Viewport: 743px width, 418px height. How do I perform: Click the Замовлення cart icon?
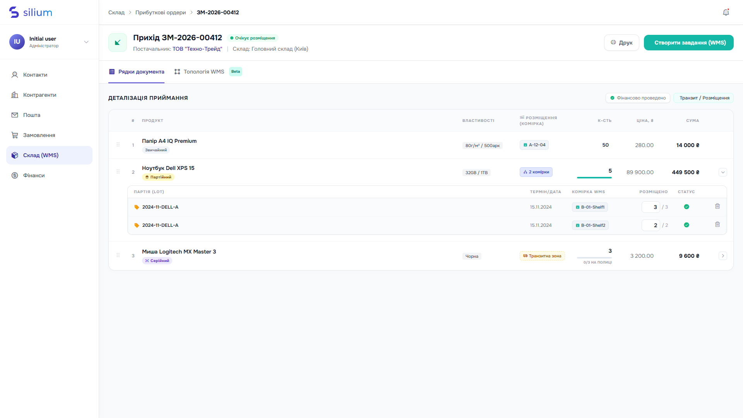tap(15, 135)
